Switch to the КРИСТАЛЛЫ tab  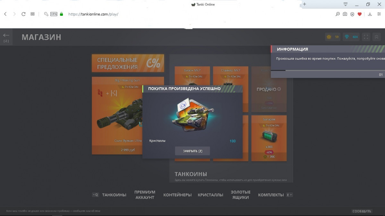(x=210, y=195)
